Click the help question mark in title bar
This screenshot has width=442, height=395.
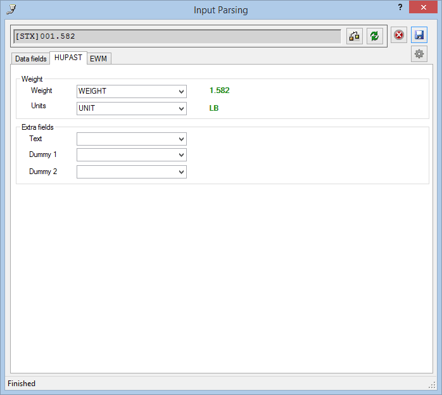click(400, 8)
